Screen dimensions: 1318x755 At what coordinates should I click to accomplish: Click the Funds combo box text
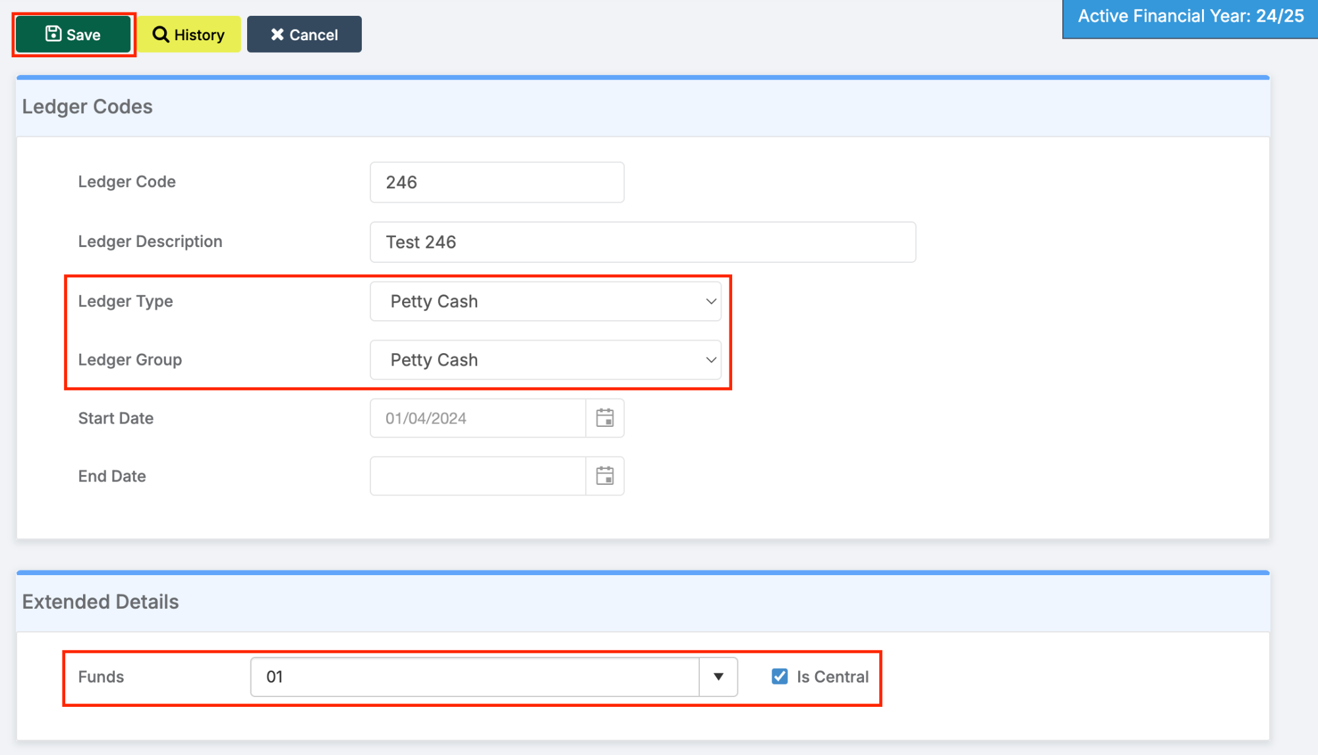[474, 677]
